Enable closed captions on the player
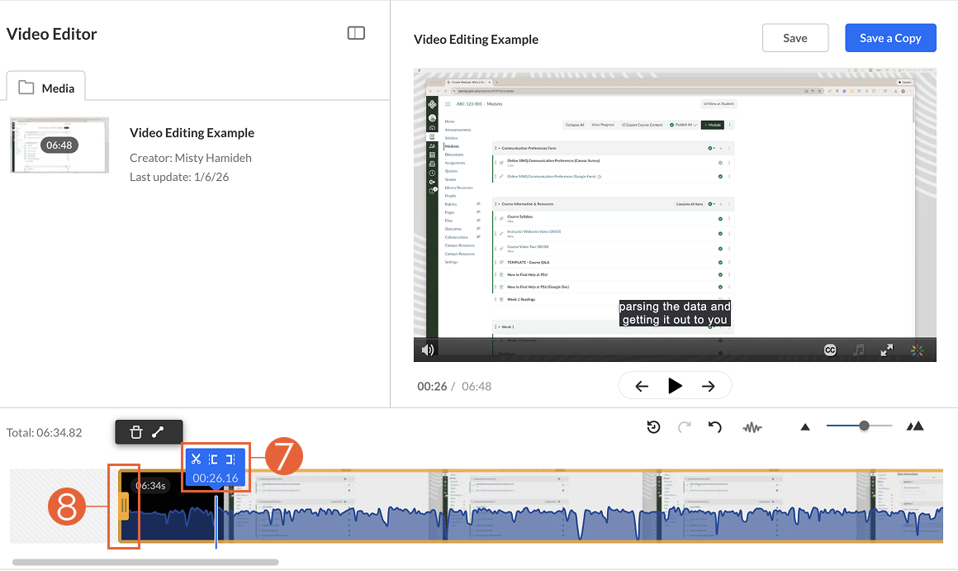 point(828,350)
